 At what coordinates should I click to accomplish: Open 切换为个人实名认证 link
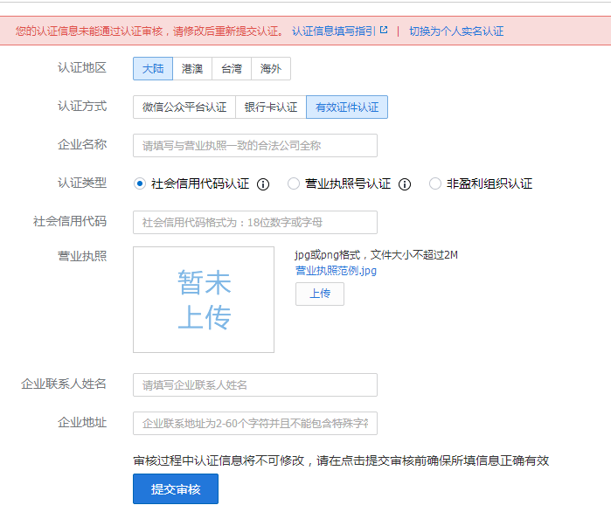click(x=456, y=31)
